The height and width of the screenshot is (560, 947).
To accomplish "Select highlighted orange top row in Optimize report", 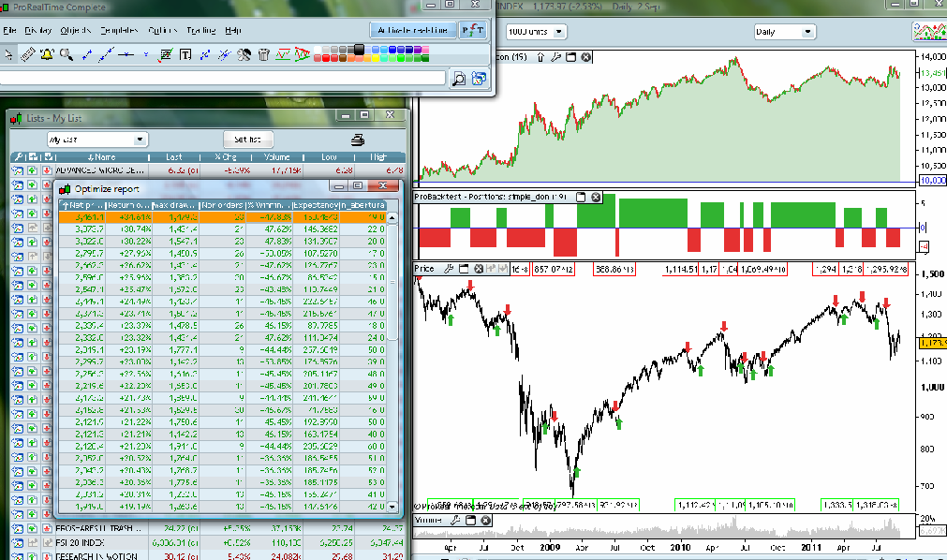I will click(x=222, y=217).
